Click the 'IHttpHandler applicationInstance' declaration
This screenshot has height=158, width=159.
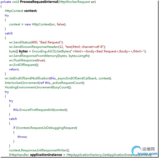pos(35,155)
